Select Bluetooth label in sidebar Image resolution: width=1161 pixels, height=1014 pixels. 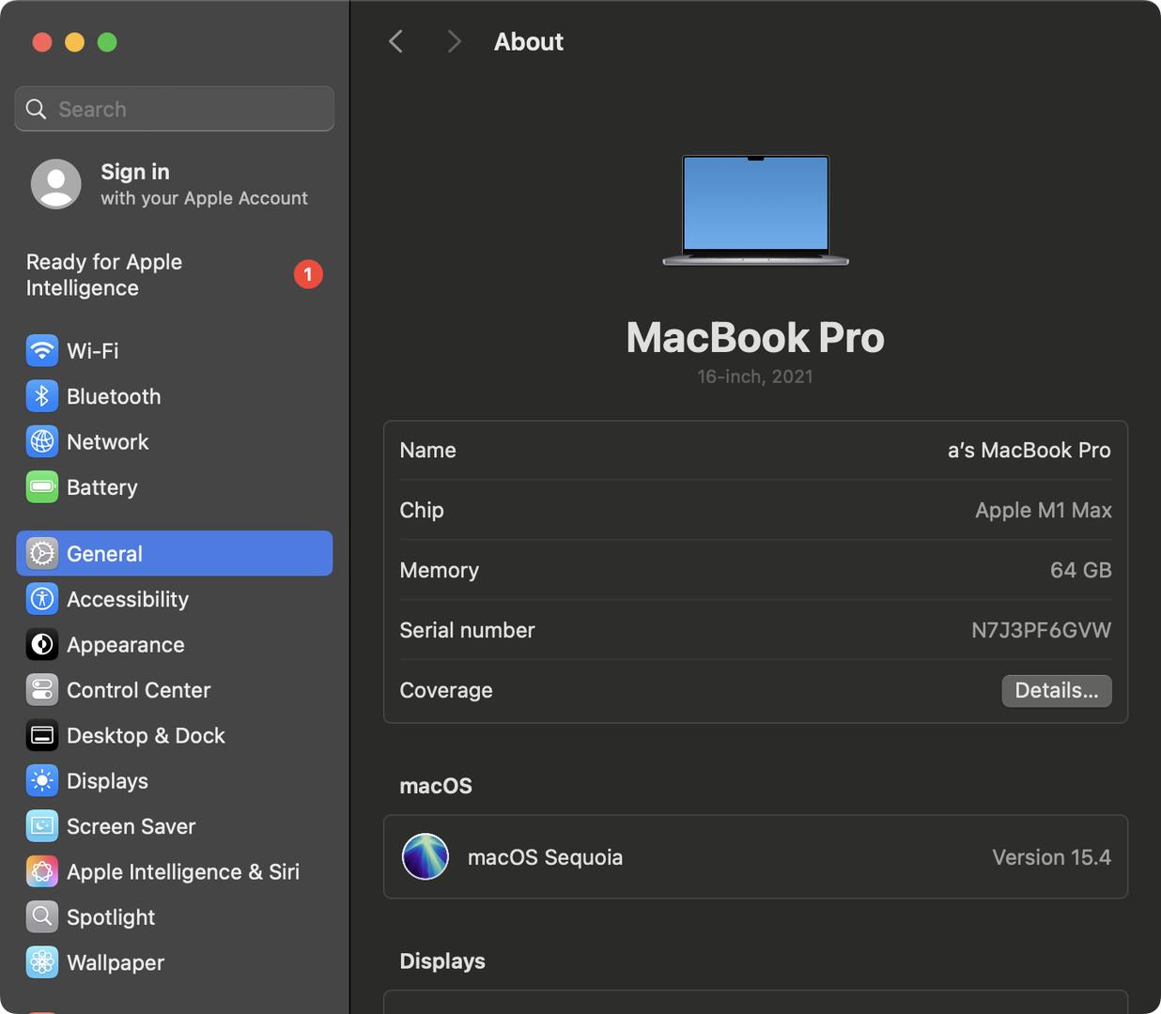[x=114, y=396]
